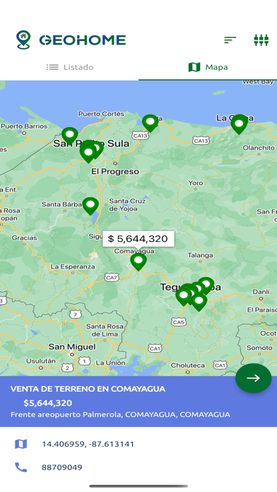The width and height of the screenshot is (277, 492).
Task: Tap the Gracias label on the map
Action: 24,238
